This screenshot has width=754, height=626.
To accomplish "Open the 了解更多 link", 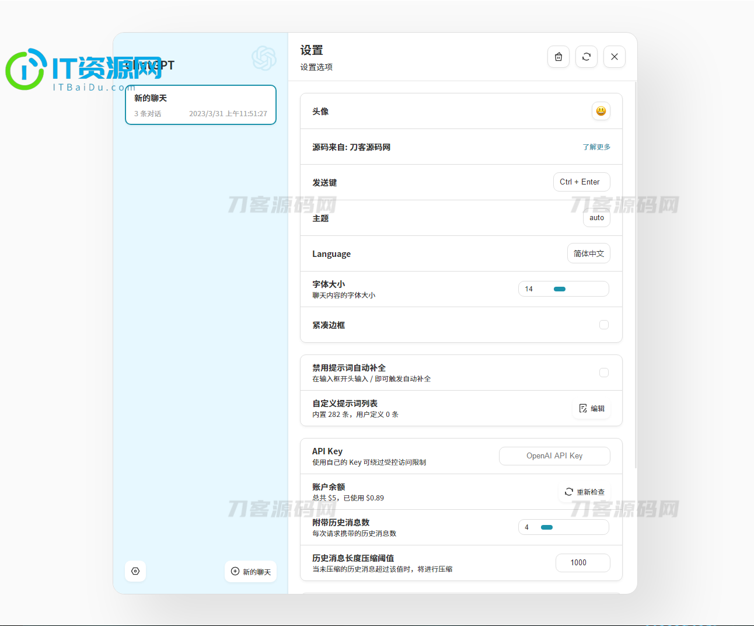I will (x=596, y=147).
